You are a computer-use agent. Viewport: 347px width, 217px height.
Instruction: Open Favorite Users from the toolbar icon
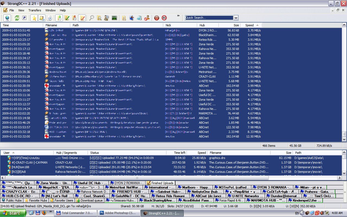[x=41, y=18]
